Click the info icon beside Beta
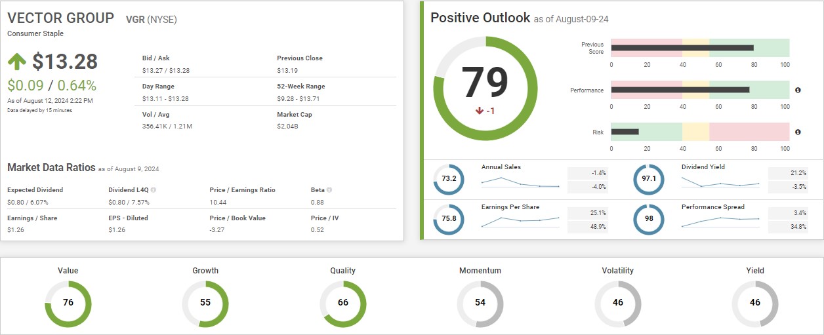This screenshot has height=335, width=824. [329, 190]
